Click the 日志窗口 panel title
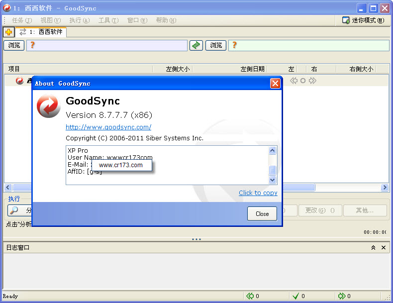The height and width of the screenshot is (303, 393). click(18, 248)
